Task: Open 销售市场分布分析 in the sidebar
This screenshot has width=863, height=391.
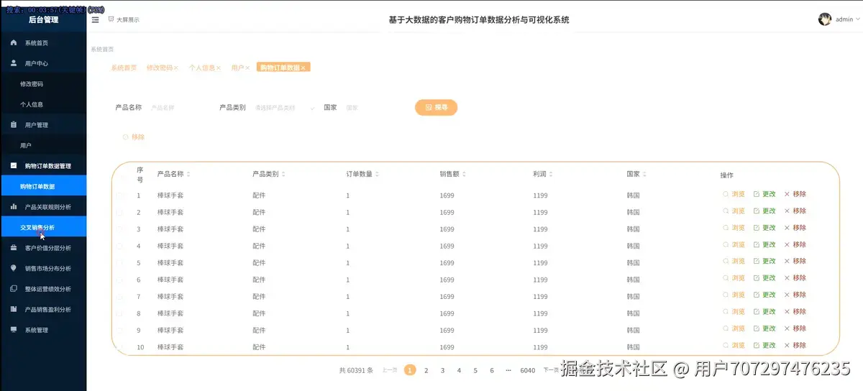Action: [x=43, y=269]
